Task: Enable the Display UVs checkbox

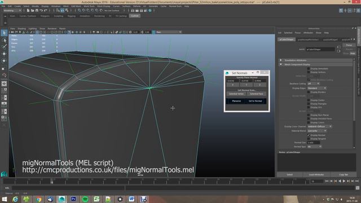Action: point(309,107)
